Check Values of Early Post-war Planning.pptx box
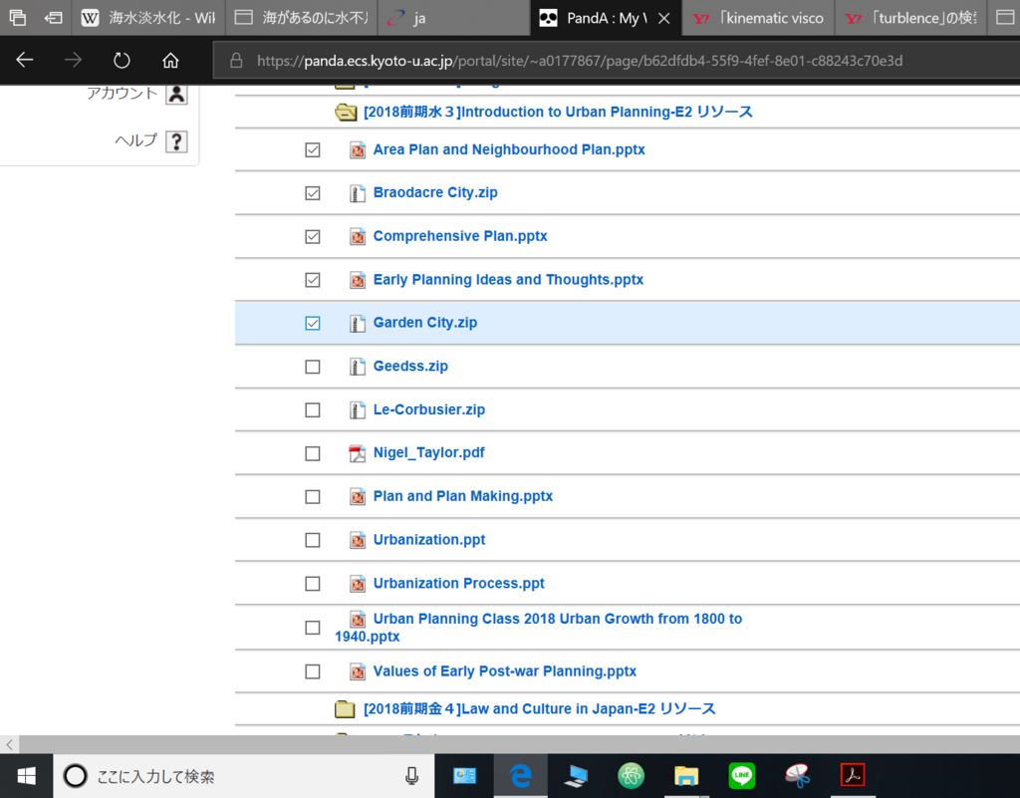 [x=312, y=671]
